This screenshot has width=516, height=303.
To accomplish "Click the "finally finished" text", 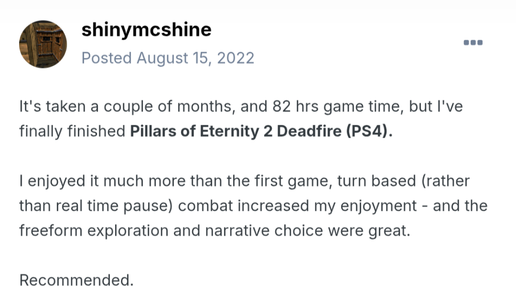I will pyautogui.click(x=72, y=131).
